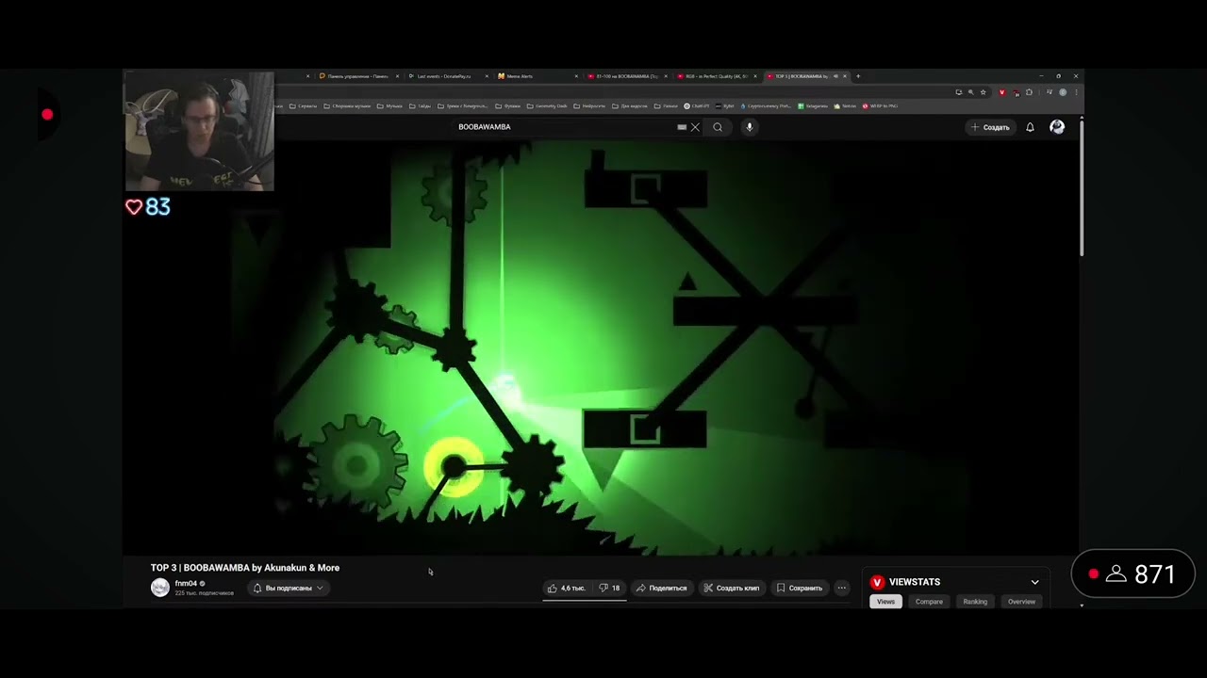Image resolution: width=1207 pixels, height=678 pixels.
Task: Click the viewer count icon beside 871
Action: [x=1116, y=574]
